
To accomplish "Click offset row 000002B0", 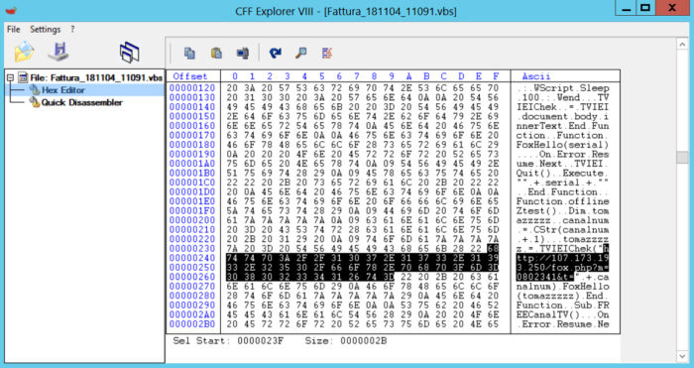I will pyautogui.click(x=192, y=323).
